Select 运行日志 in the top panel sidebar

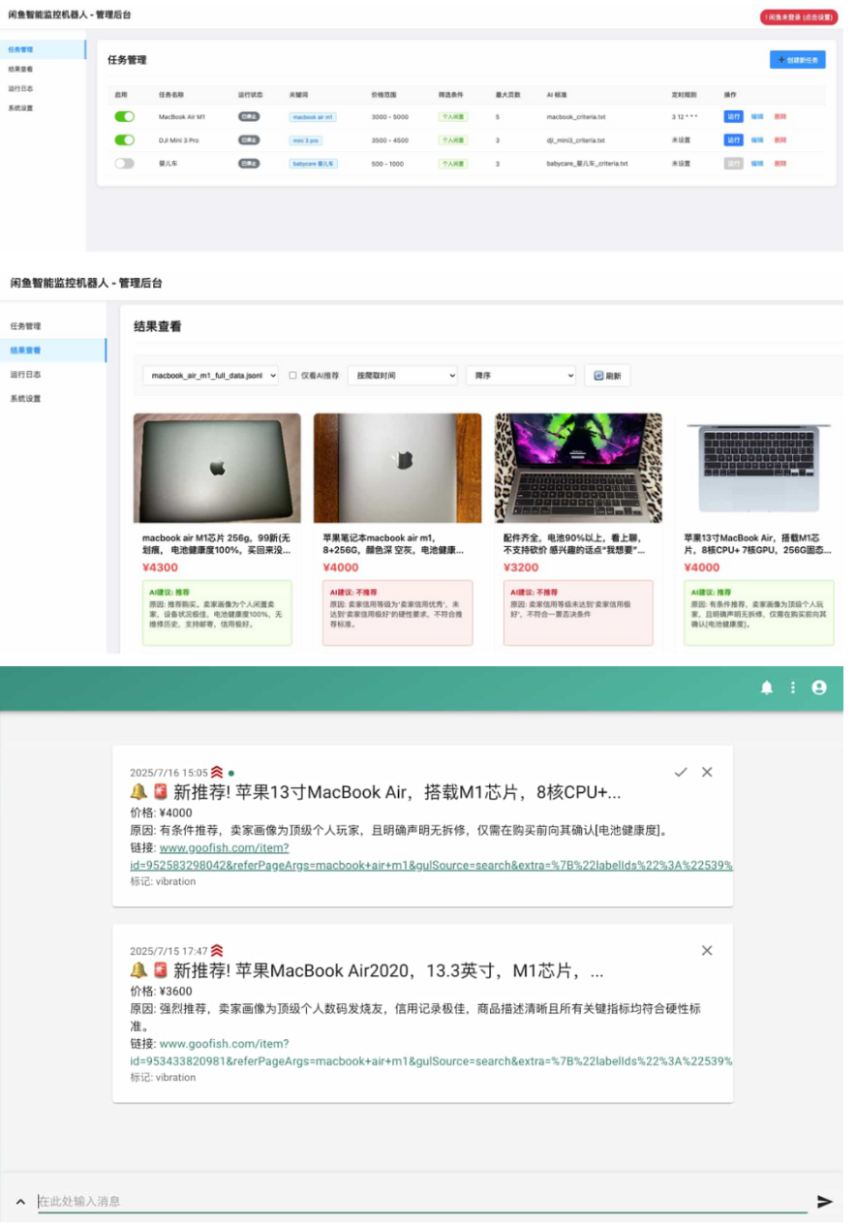(43, 88)
